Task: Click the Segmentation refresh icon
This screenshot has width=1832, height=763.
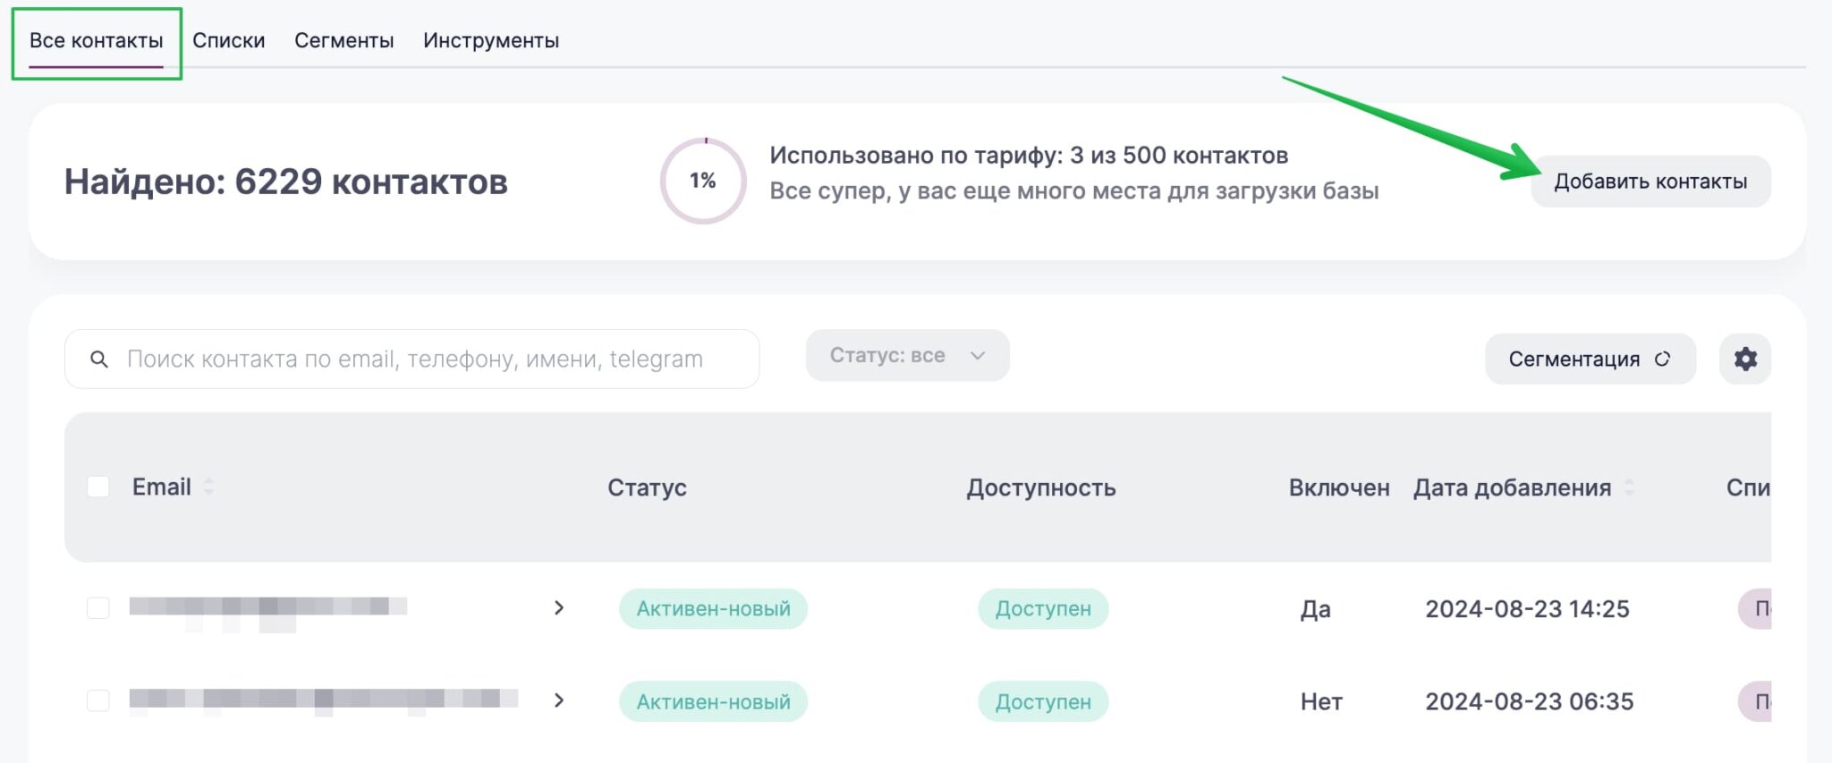Action: point(1662,359)
